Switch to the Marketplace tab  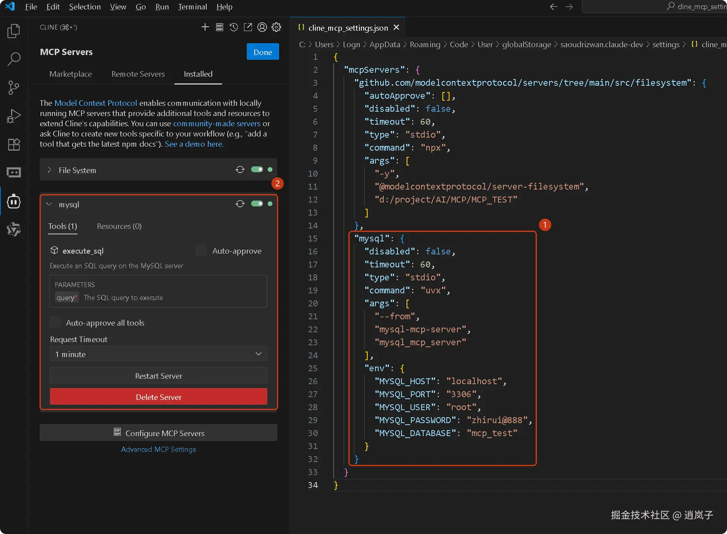pos(70,74)
